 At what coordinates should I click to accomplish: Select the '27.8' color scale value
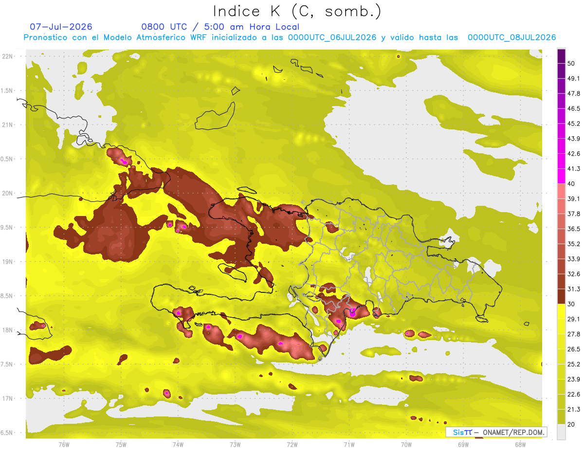573,334
